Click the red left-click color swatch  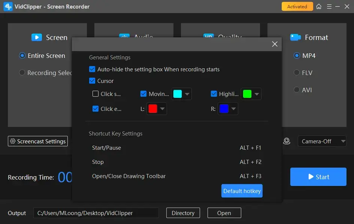[153, 109]
